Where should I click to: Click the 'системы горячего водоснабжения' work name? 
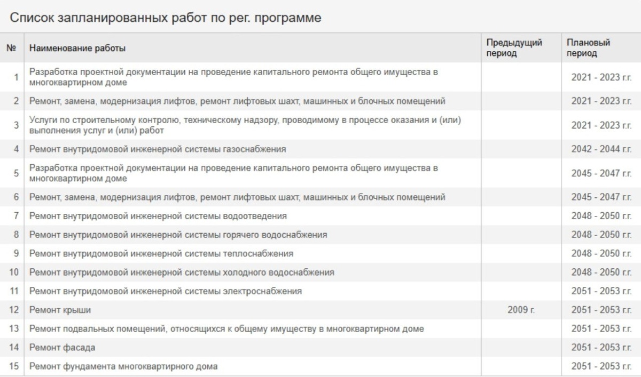[178, 235]
